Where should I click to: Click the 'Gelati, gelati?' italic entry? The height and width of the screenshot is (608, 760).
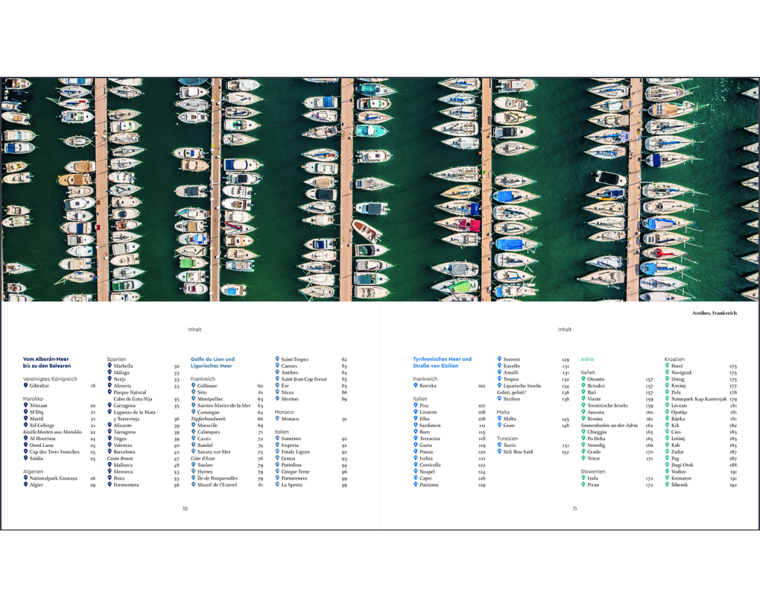coord(516,392)
